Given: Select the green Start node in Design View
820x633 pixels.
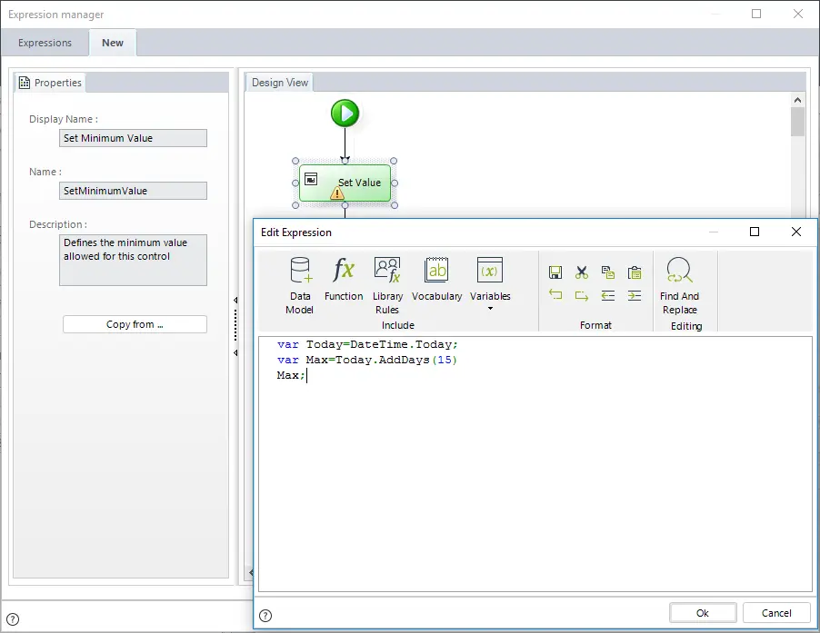Looking at the screenshot, I should click(345, 114).
